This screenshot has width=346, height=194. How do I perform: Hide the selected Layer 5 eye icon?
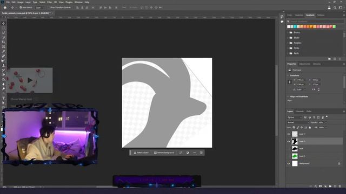tap(288, 141)
